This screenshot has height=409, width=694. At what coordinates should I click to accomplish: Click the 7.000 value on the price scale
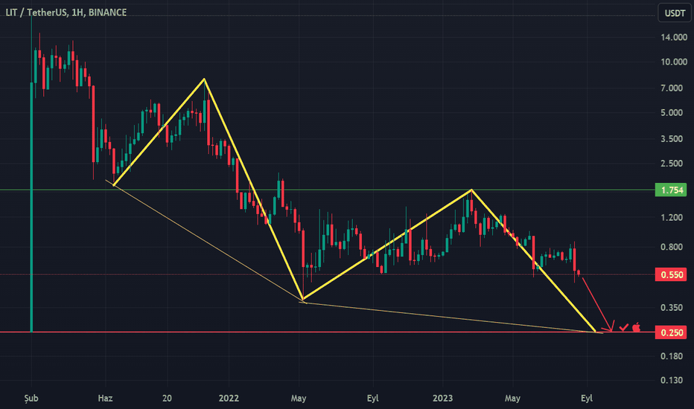672,88
